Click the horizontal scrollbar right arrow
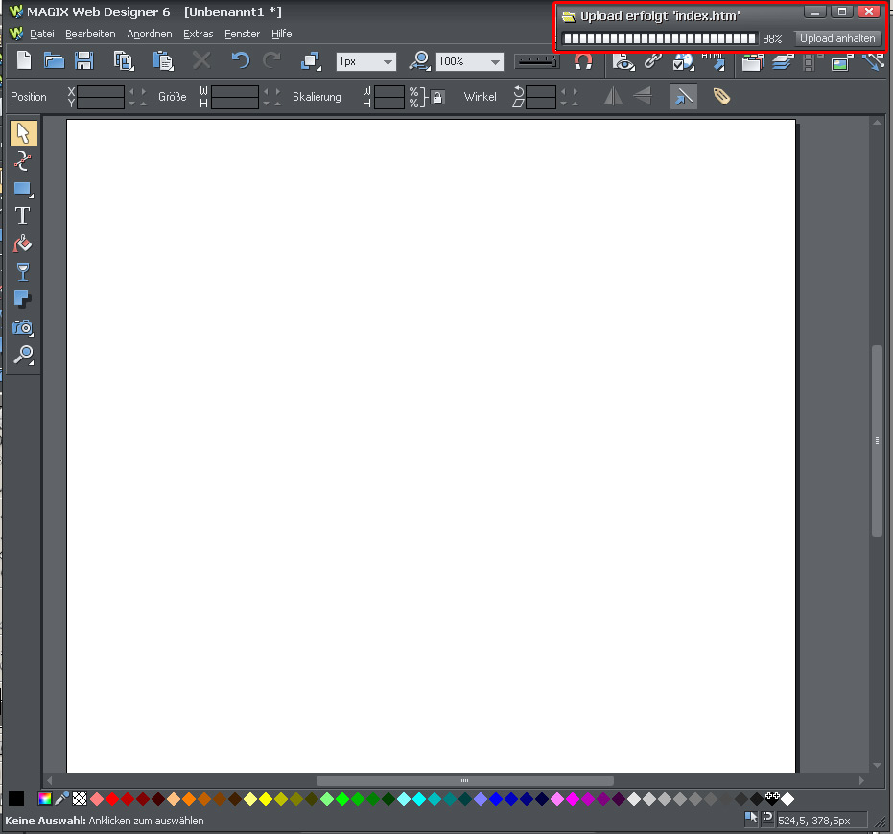 click(861, 780)
